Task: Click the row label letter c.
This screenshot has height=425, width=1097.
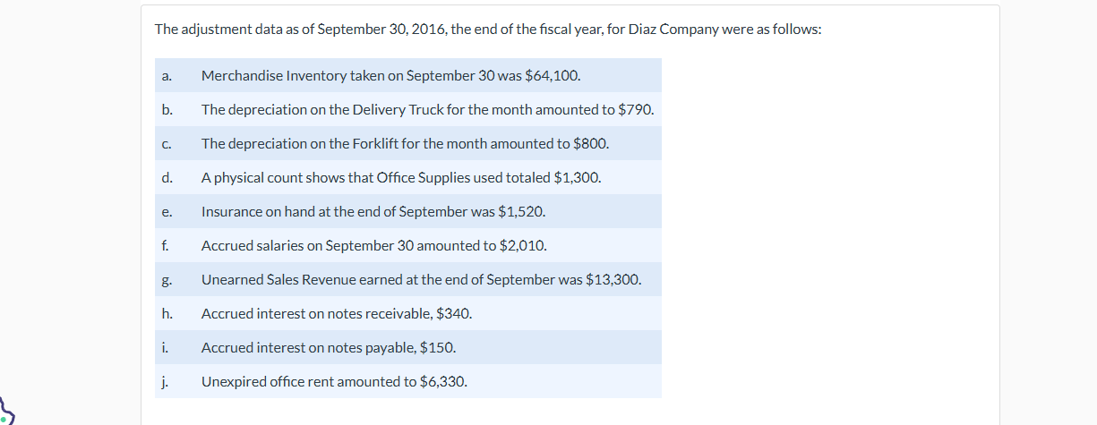Action: [167, 144]
